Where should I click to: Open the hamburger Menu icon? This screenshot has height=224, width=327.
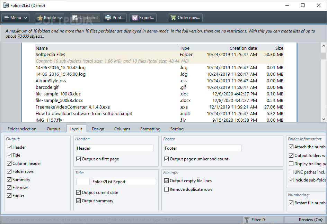[x=7, y=18]
